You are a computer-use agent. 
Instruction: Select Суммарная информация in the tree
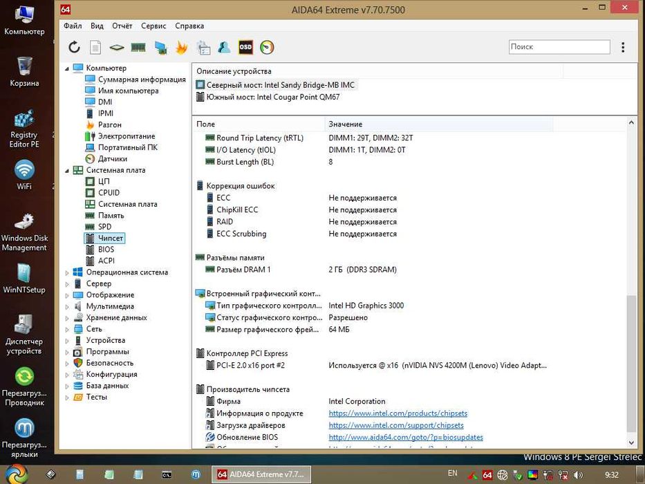135,80
